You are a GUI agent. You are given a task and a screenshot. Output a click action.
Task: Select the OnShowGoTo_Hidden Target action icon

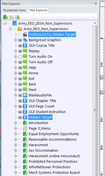coord(25,34)
